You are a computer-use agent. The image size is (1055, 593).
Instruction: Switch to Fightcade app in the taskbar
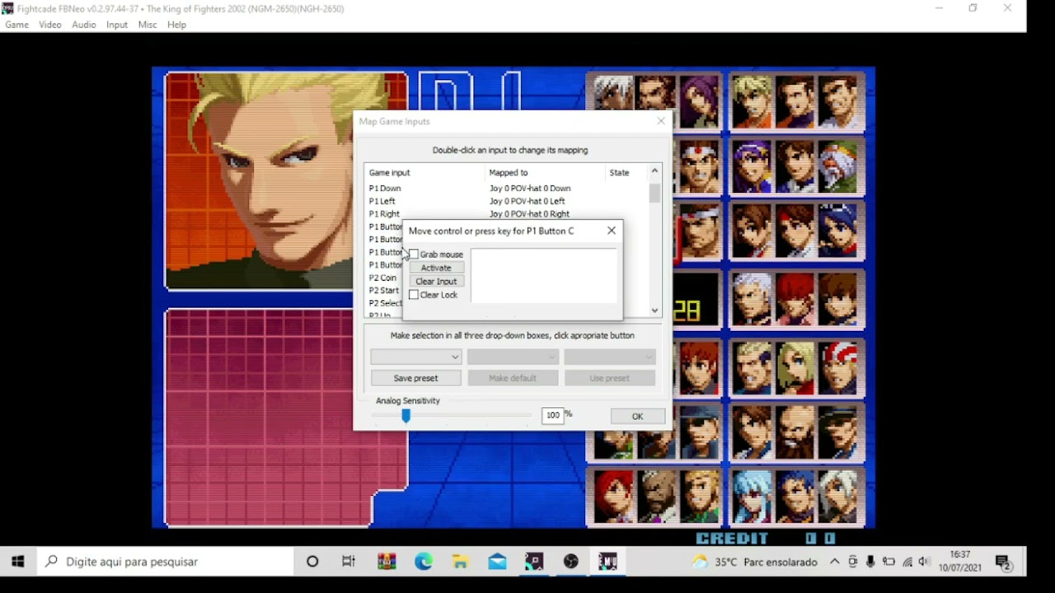pos(534,562)
